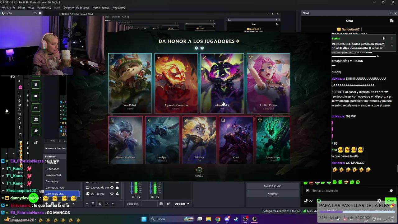
Task: Move source down with arrow
Action: point(113,204)
